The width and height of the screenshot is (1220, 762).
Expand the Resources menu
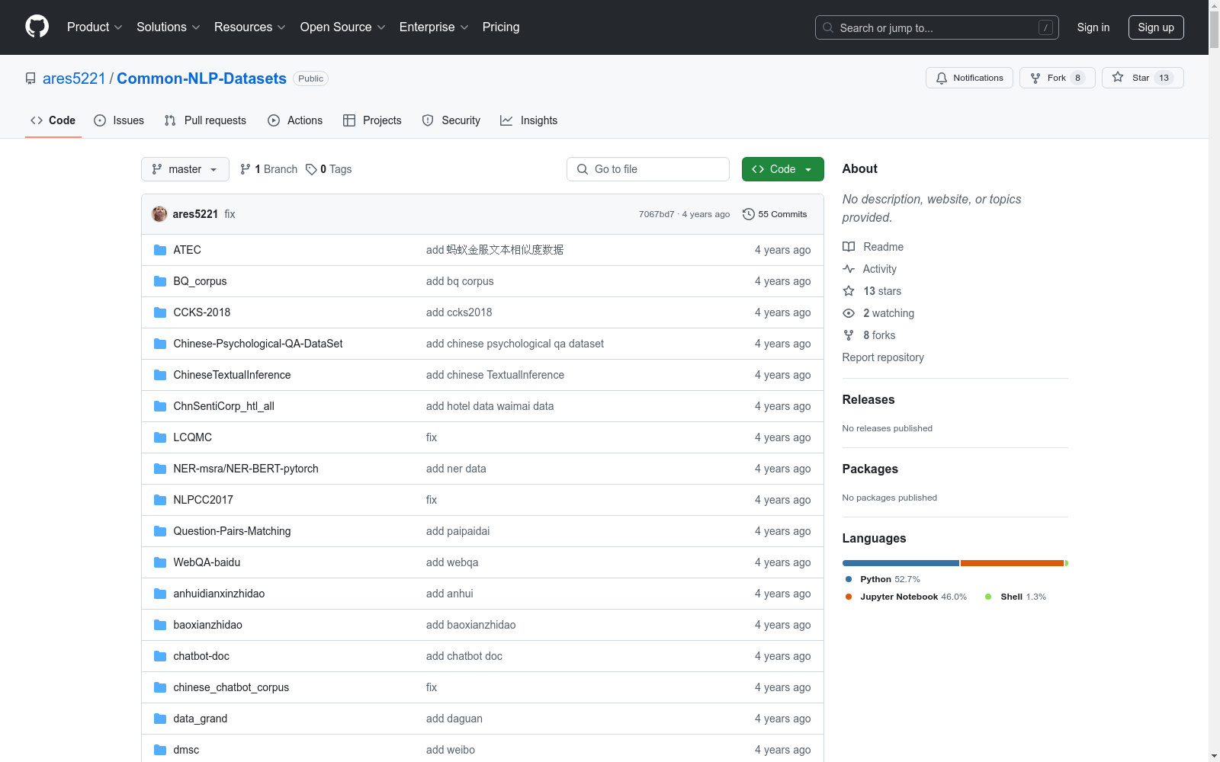tap(250, 27)
